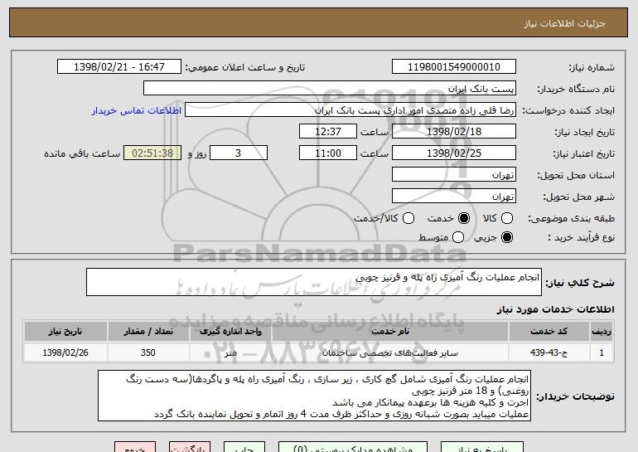Click the توضیحات خریدار notes text area
Viewport: 638px width, 452px height.
(314, 396)
